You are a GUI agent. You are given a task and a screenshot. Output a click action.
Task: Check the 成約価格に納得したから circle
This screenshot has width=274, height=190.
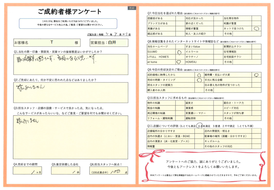click(x=199, y=75)
